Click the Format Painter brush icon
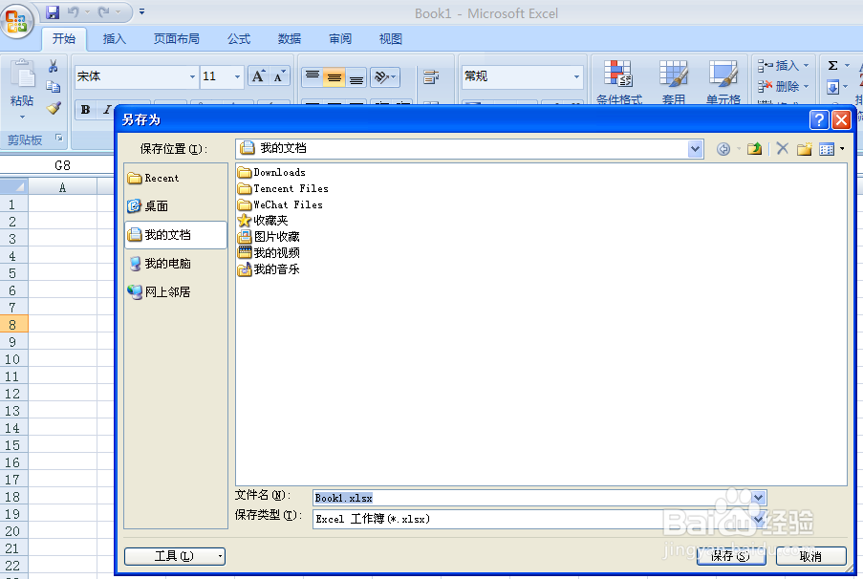The image size is (863, 579). [x=54, y=107]
